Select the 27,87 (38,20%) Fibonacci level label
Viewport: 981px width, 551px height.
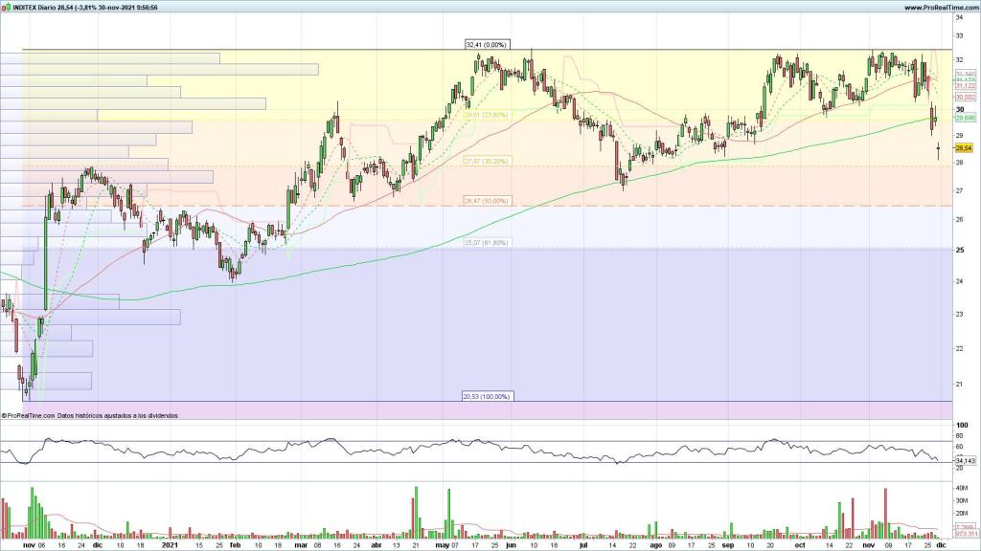tap(486, 162)
